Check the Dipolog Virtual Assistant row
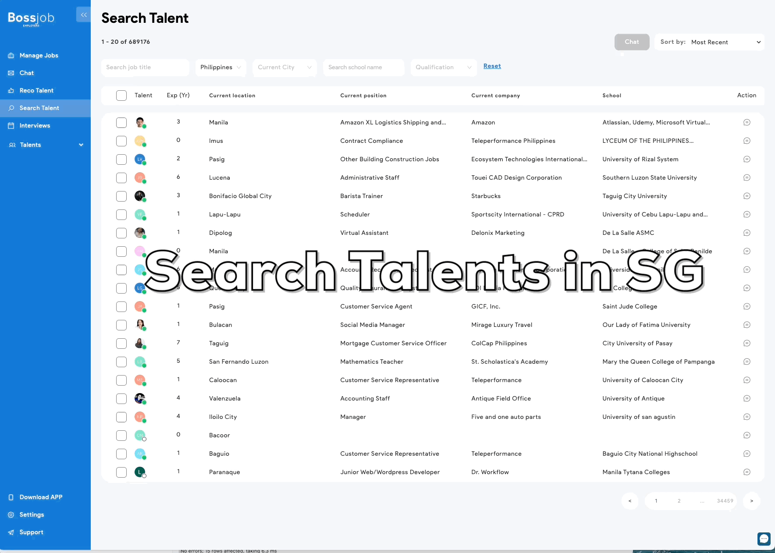Viewport: 775px width, 553px height. 121,233
